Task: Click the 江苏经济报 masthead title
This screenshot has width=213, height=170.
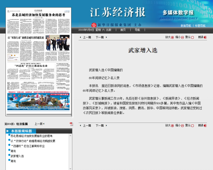Action: [x=118, y=12]
